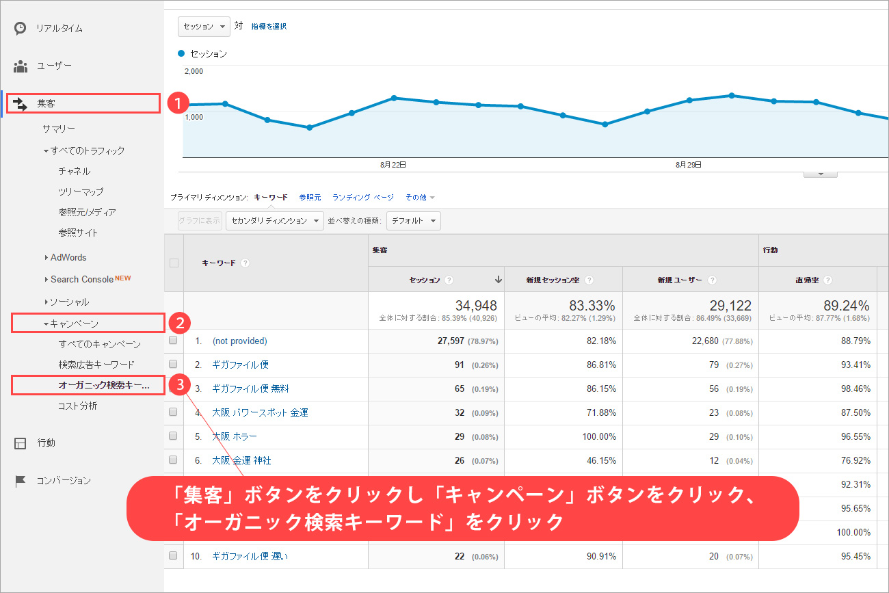Click help icon next to 直帰率
889x593 pixels.
[x=828, y=280]
